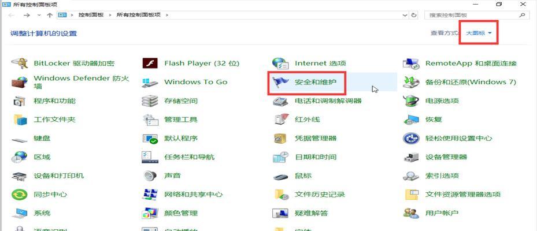Click the 设备和打印机 icon
537x231 pixels.
point(20,176)
